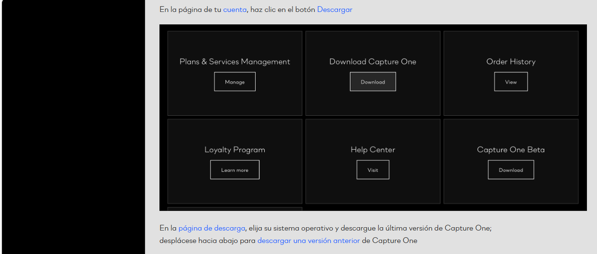
Task: Click the cut-off card below Loyalty Program
Action: (x=234, y=209)
